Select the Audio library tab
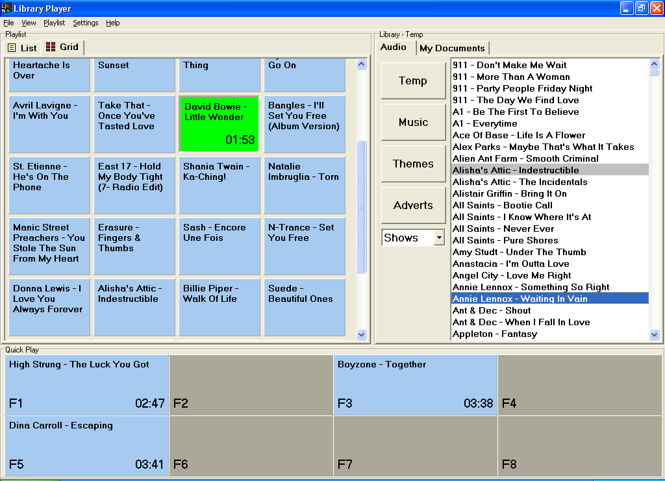Screen dimensions: 665x481 click(395, 47)
